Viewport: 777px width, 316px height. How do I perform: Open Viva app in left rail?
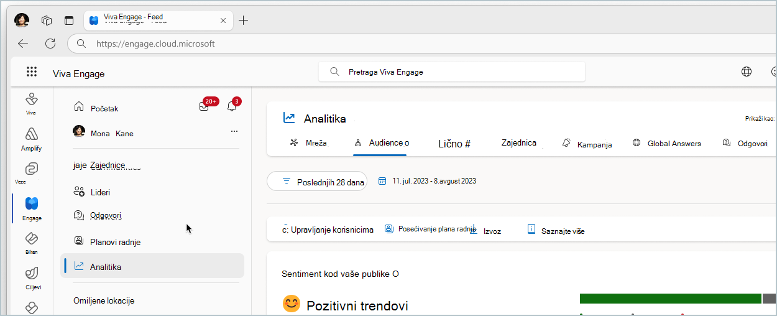(31, 103)
